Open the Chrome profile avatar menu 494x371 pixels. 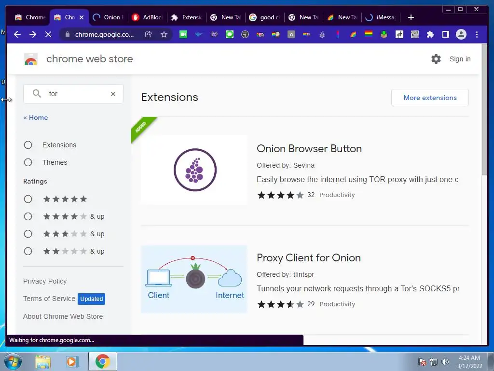click(461, 34)
